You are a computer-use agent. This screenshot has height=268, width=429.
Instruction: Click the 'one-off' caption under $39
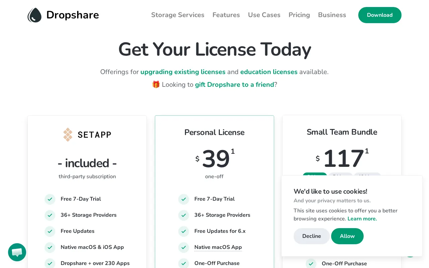tap(214, 177)
